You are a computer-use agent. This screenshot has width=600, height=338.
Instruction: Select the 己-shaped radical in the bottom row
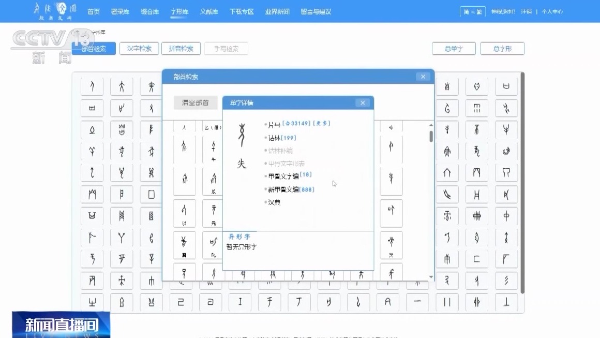(x=181, y=302)
